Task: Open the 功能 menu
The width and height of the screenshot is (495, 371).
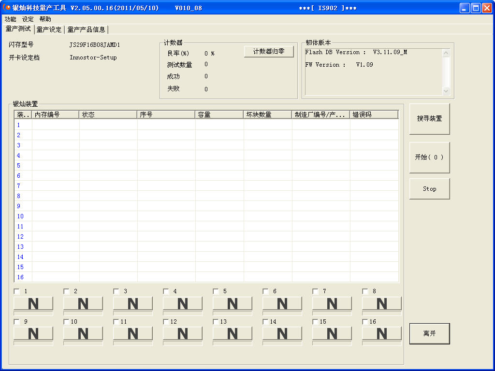Action: 10,19
